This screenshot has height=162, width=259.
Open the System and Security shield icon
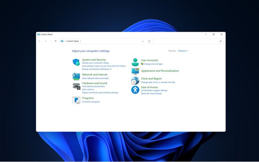pyautogui.click(x=76, y=62)
